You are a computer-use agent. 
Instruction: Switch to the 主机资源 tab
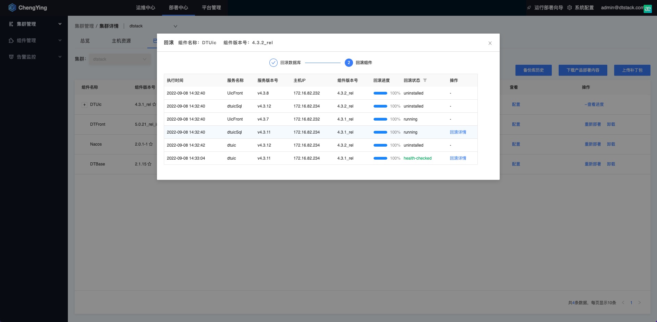121,41
